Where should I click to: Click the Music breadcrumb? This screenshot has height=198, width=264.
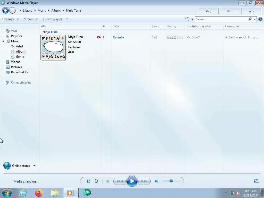pyautogui.click(x=42, y=10)
